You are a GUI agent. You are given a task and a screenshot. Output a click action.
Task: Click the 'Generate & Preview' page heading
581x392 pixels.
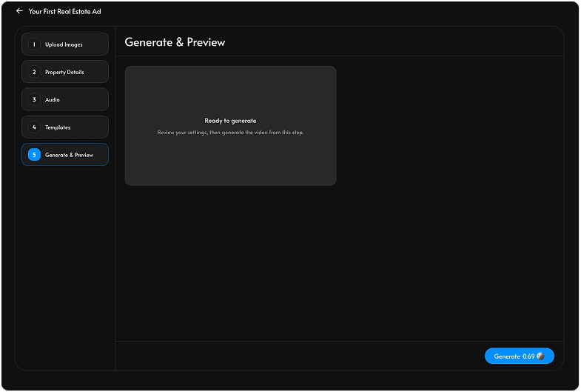click(175, 42)
